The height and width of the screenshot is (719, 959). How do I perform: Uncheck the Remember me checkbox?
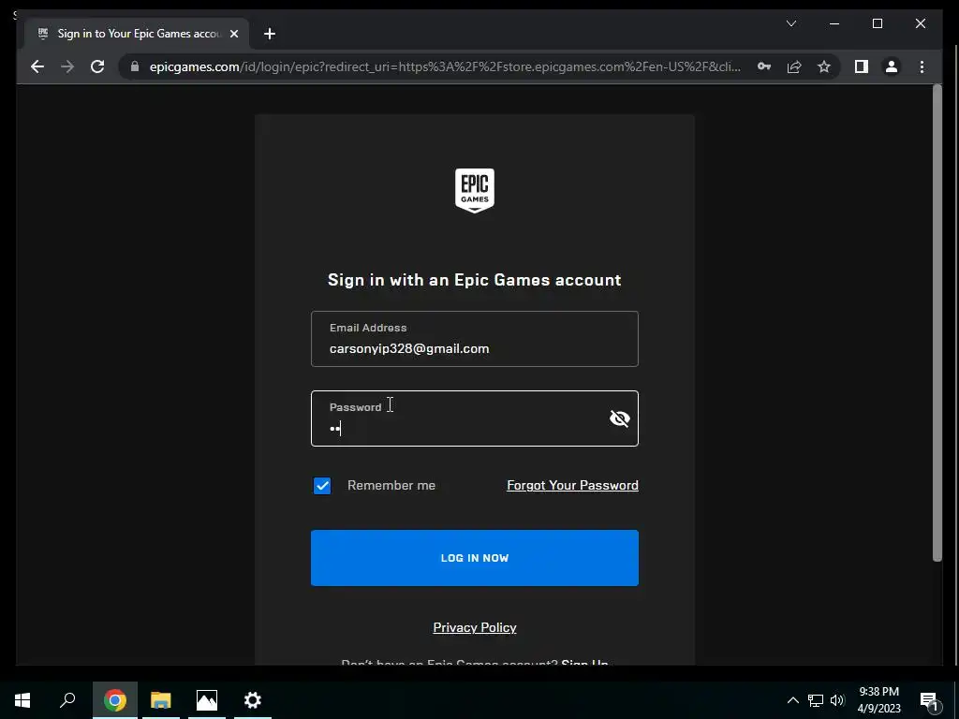(322, 486)
